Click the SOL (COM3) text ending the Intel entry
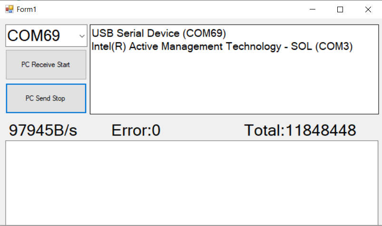 322,46
